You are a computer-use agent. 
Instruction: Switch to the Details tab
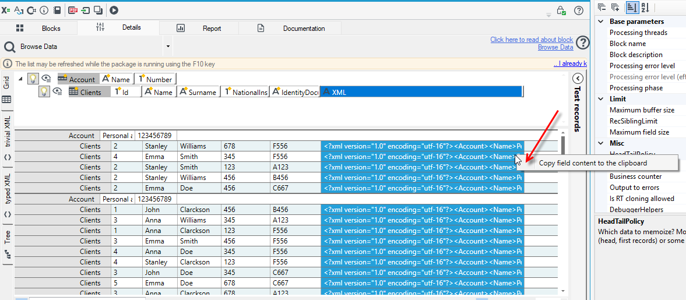tap(118, 27)
